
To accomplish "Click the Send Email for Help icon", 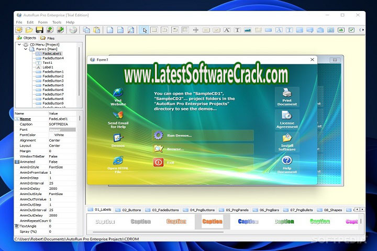I will tap(118, 115).
